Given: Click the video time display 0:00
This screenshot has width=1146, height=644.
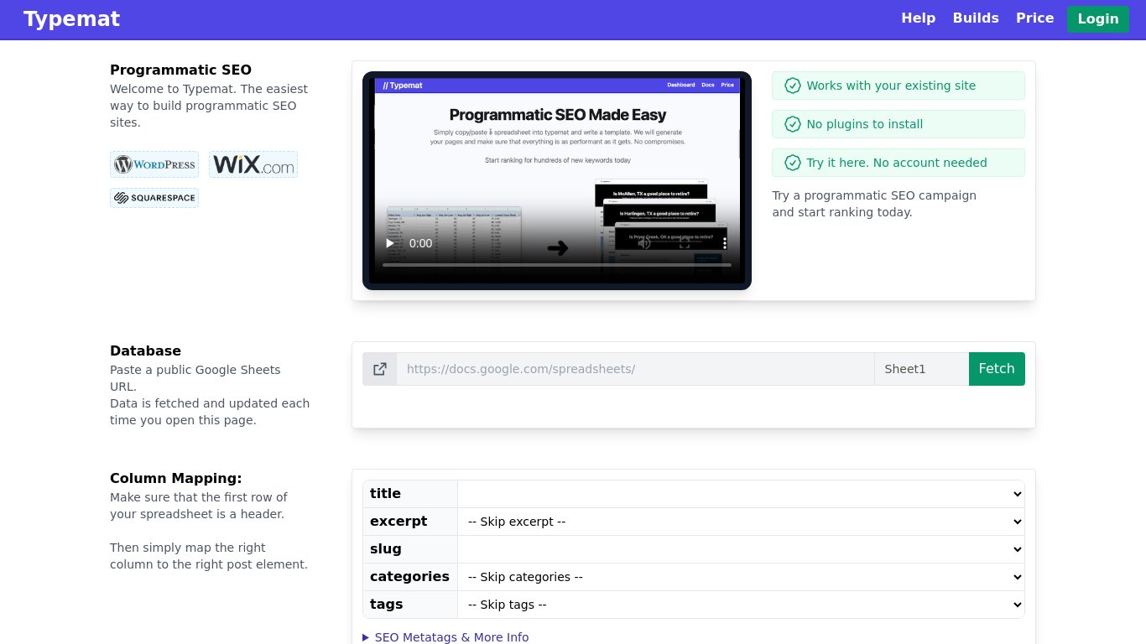Looking at the screenshot, I should [x=420, y=243].
